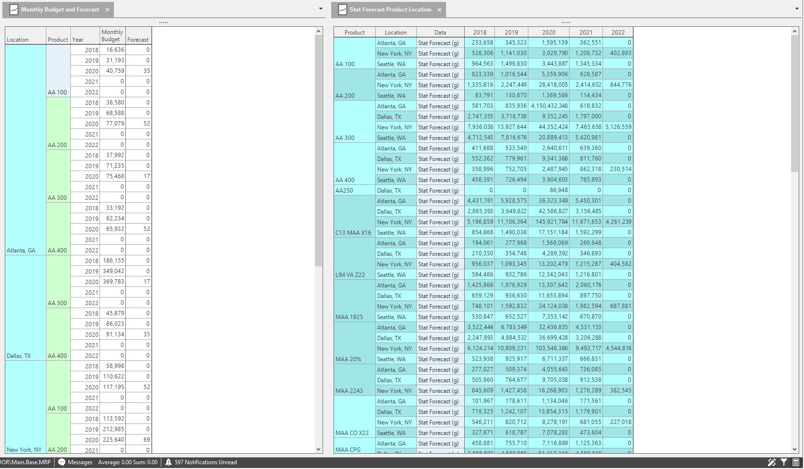Select the C13 MAA X16 product cell
Screen dimensions: 804x469
pos(355,217)
